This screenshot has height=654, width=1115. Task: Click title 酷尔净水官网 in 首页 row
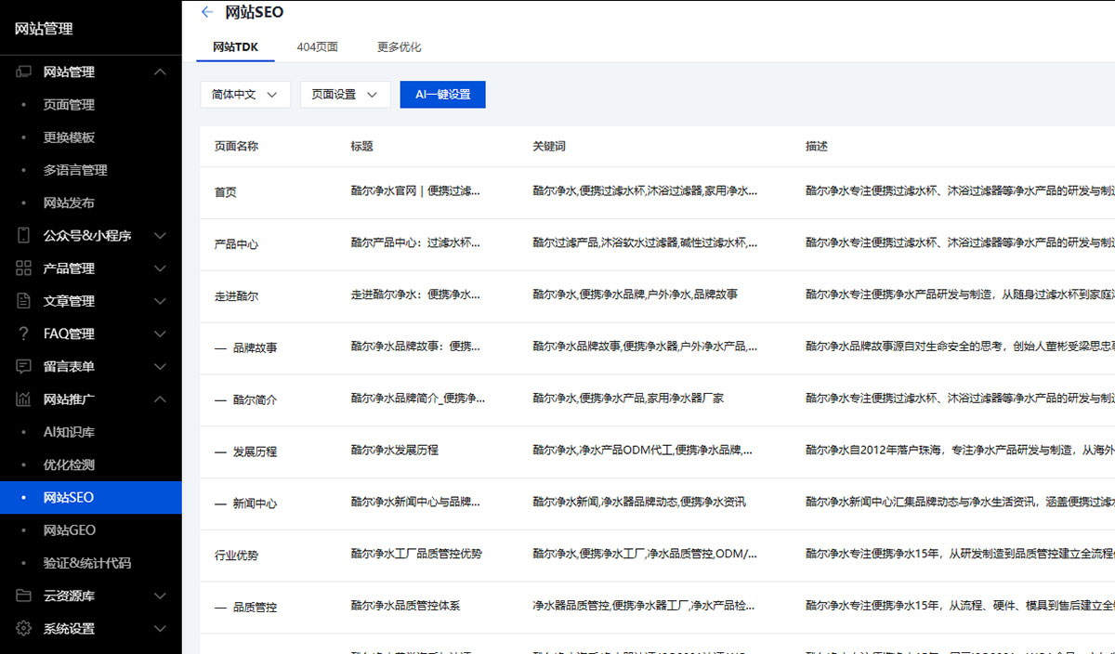(415, 190)
